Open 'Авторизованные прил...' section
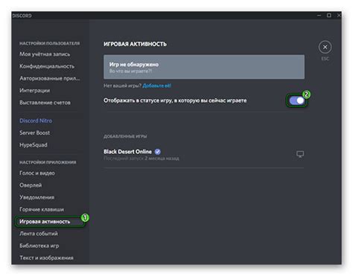 pos(50,78)
